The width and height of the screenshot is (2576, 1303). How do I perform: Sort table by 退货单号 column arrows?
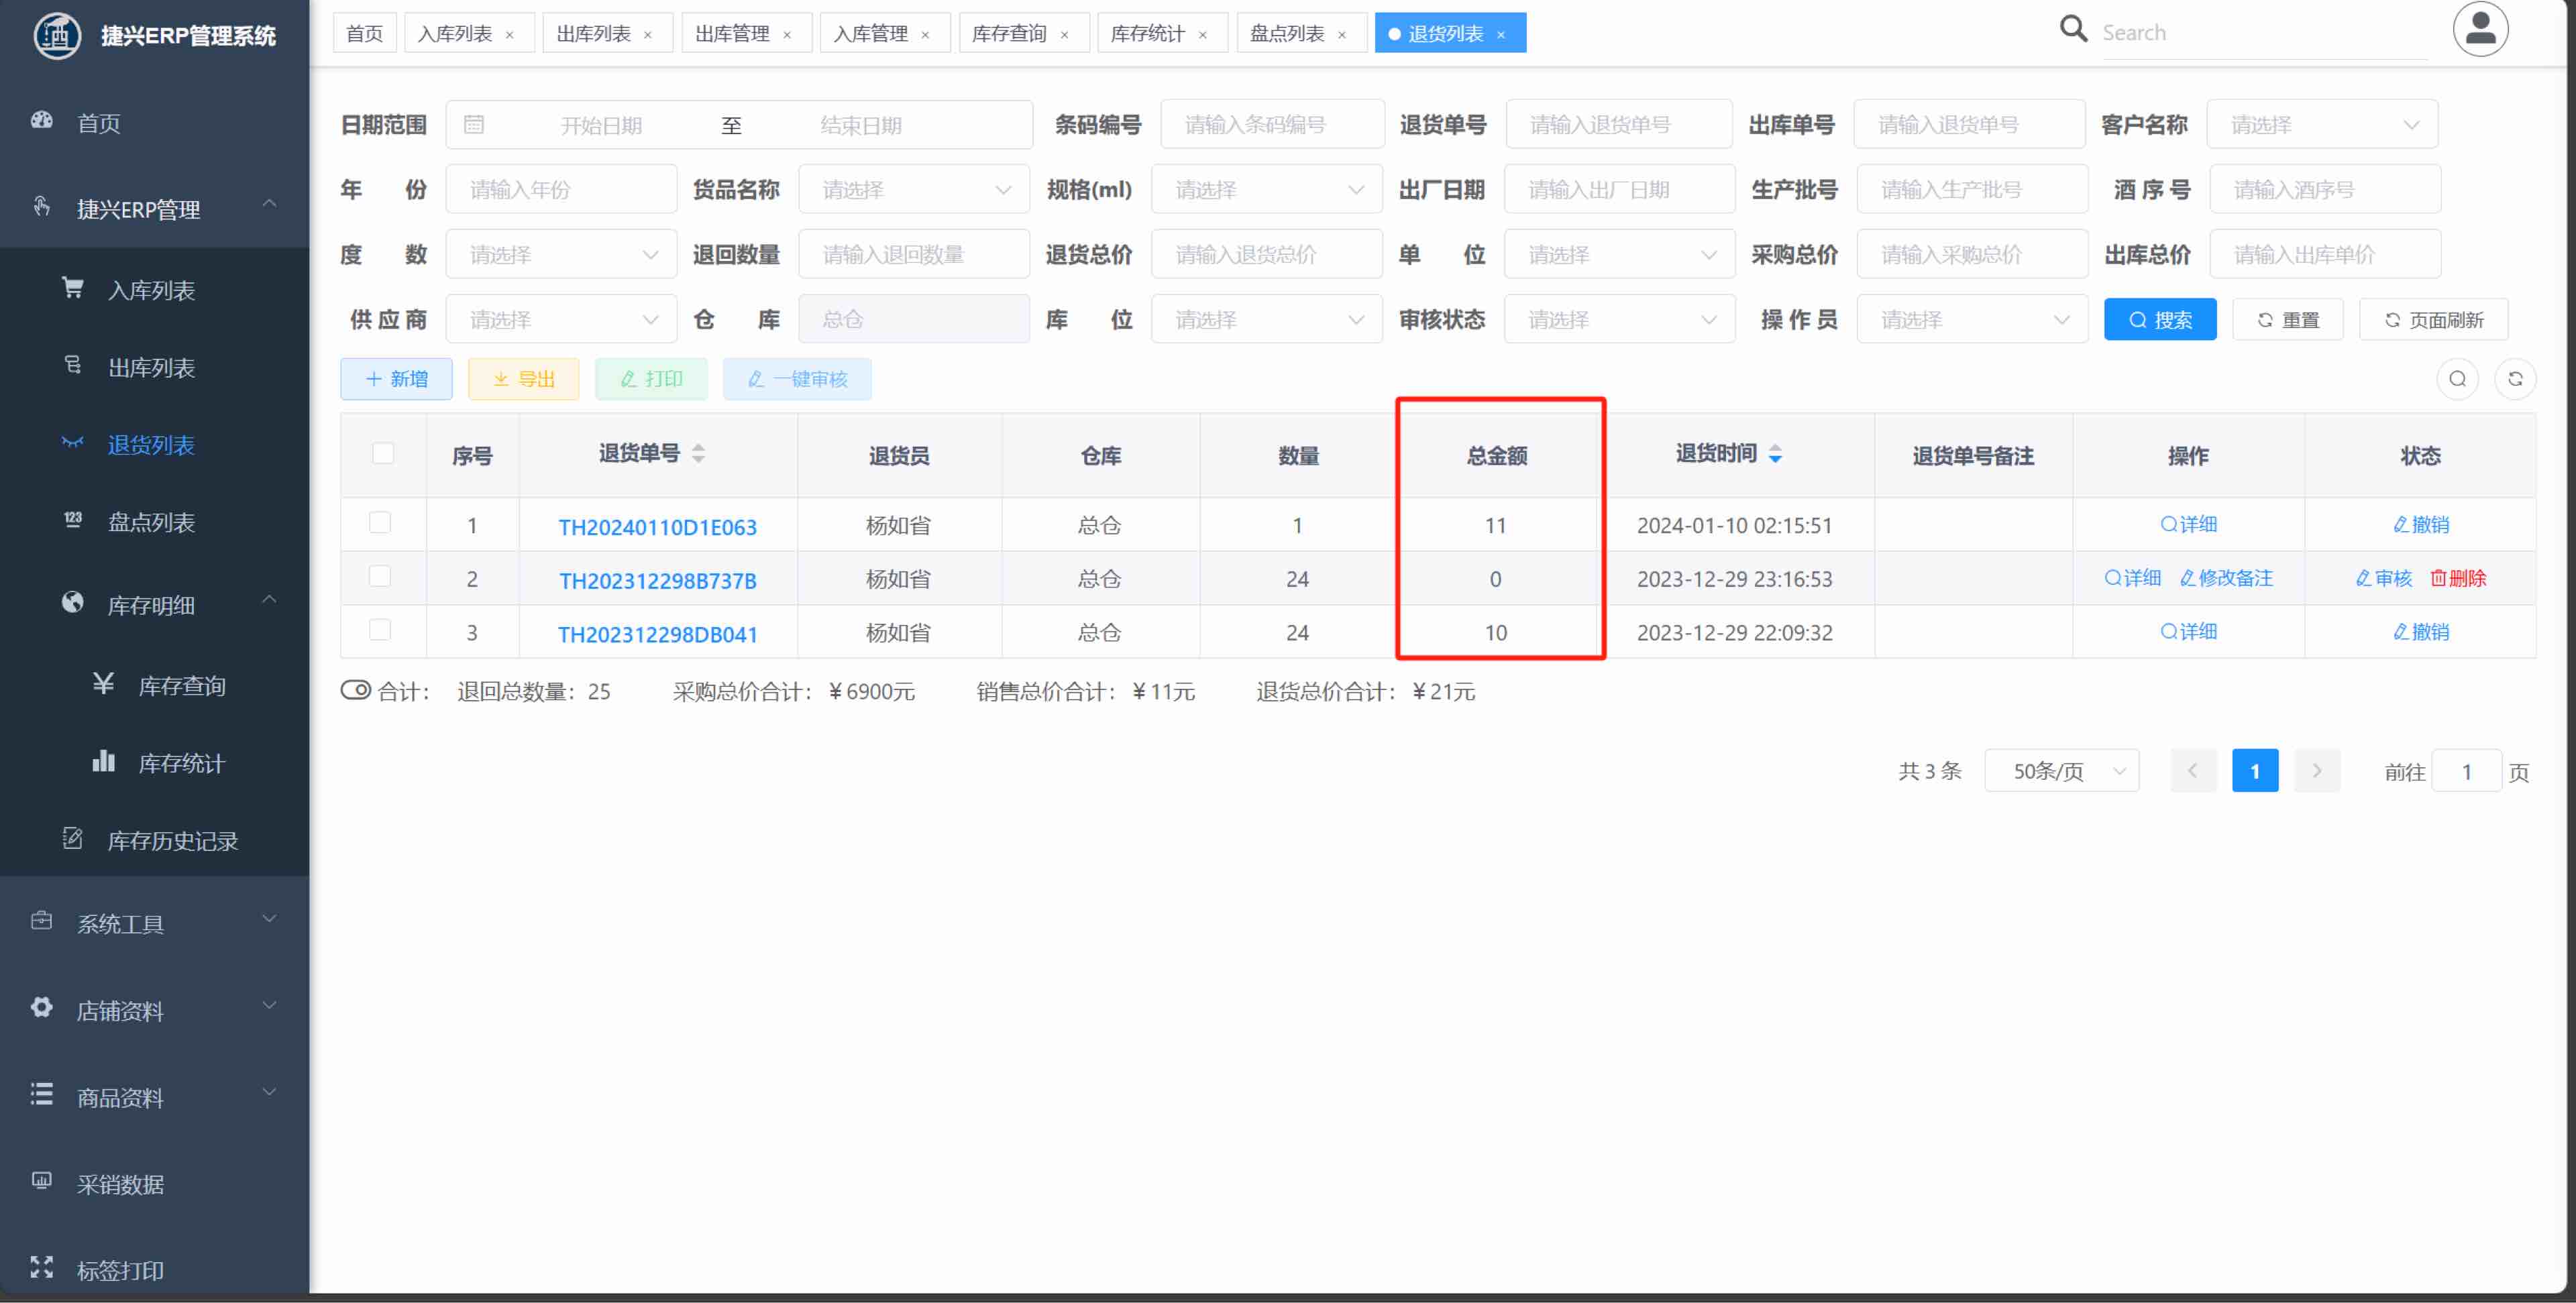pos(698,453)
